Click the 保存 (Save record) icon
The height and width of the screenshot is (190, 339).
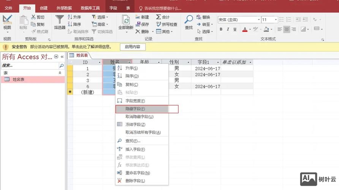138,24
